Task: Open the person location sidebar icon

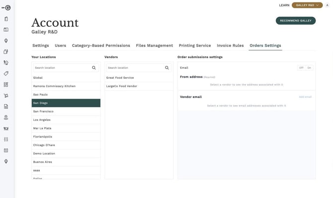Action: (6, 117)
